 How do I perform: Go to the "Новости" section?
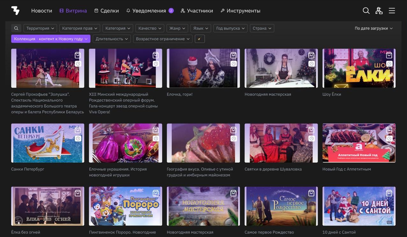tap(41, 10)
